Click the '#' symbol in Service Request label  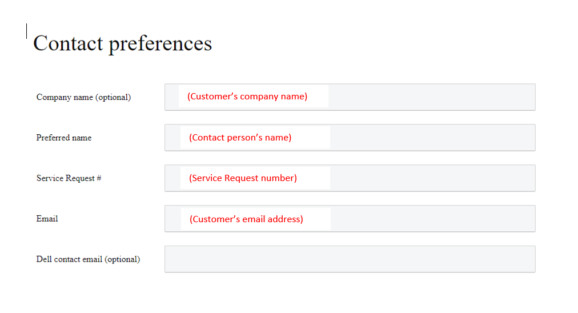pos(99,178)
